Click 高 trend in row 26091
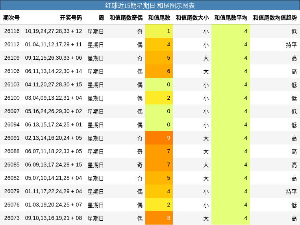300x225 pixels. click(x=294, y=138)
